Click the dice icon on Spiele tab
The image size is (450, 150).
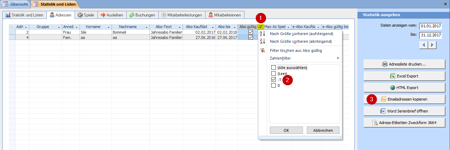coord(80,15)
